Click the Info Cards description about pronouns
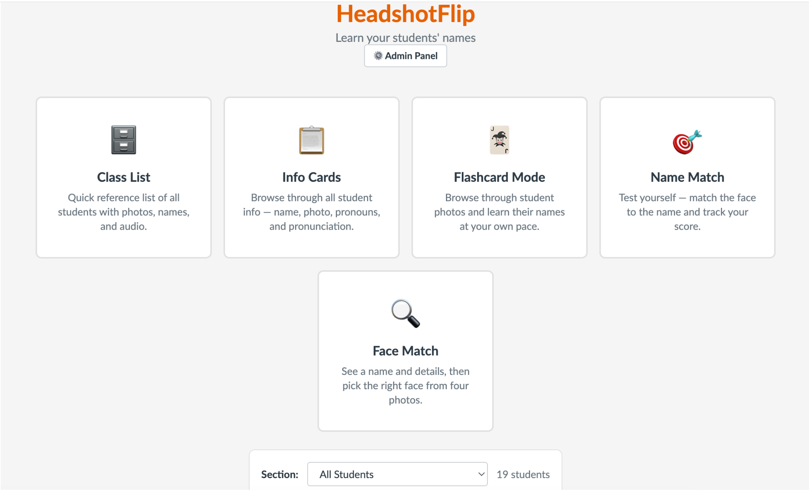Screen dimensions: 809x490 (x=311, y=212)
